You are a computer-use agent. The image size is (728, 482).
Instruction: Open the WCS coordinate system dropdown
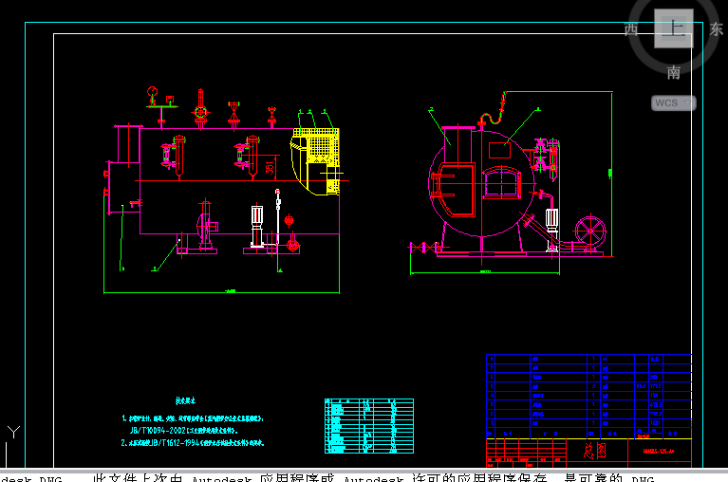(673, 102)
